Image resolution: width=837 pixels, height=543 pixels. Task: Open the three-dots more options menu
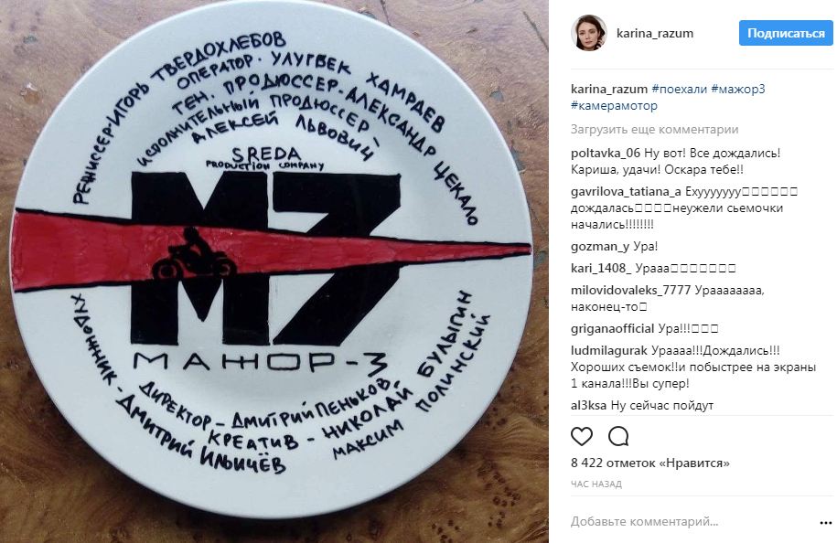coord(825,523)
